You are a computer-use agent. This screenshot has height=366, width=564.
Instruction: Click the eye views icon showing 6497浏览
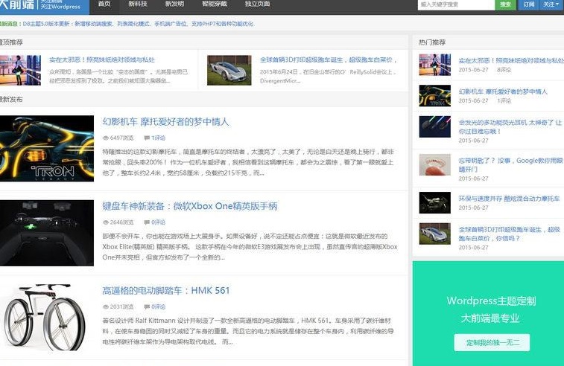[105, 138]
